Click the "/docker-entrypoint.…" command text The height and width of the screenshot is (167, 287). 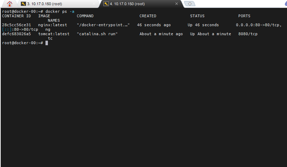pos(103,25)
